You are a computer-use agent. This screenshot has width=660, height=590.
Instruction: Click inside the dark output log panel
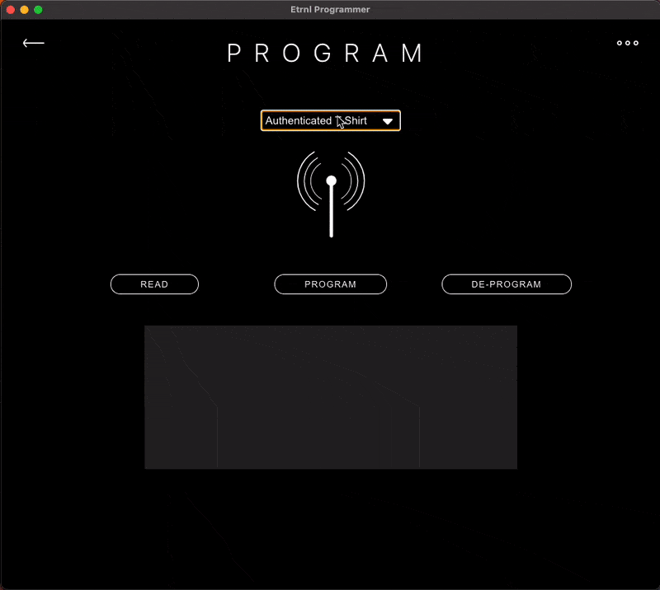pos(330,396)
